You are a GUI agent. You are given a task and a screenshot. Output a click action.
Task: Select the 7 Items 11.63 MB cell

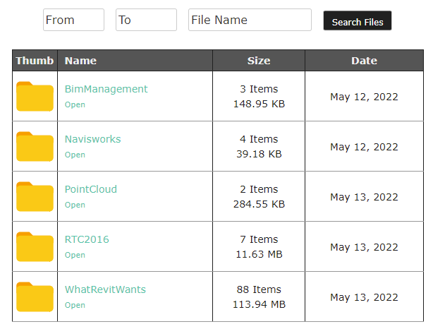click(259, 246)
